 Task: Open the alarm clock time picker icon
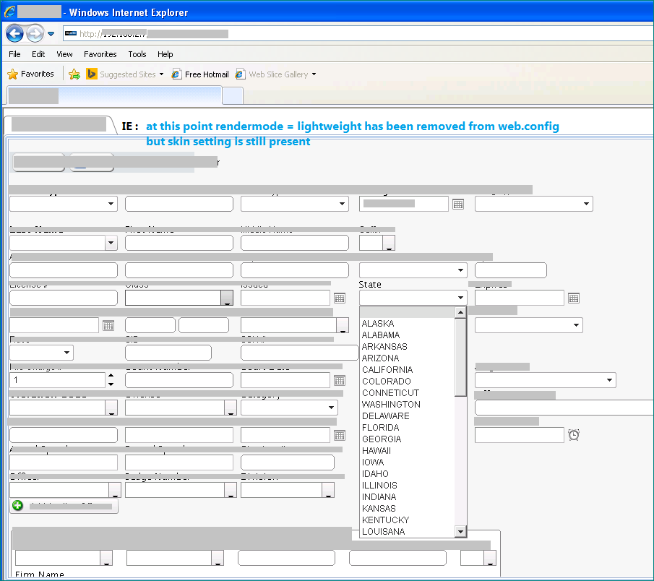point(574,435)
